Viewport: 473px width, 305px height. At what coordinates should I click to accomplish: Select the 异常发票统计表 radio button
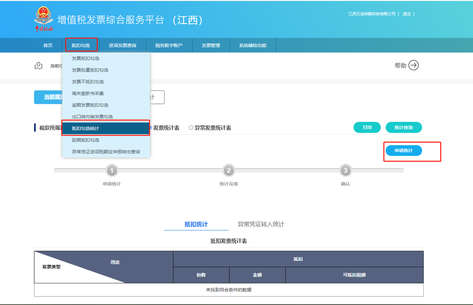191,128
